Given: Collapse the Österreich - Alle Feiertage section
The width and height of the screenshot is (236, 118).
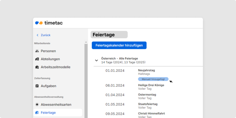Looking at the screenshot, I should click(x=97, y=60).
